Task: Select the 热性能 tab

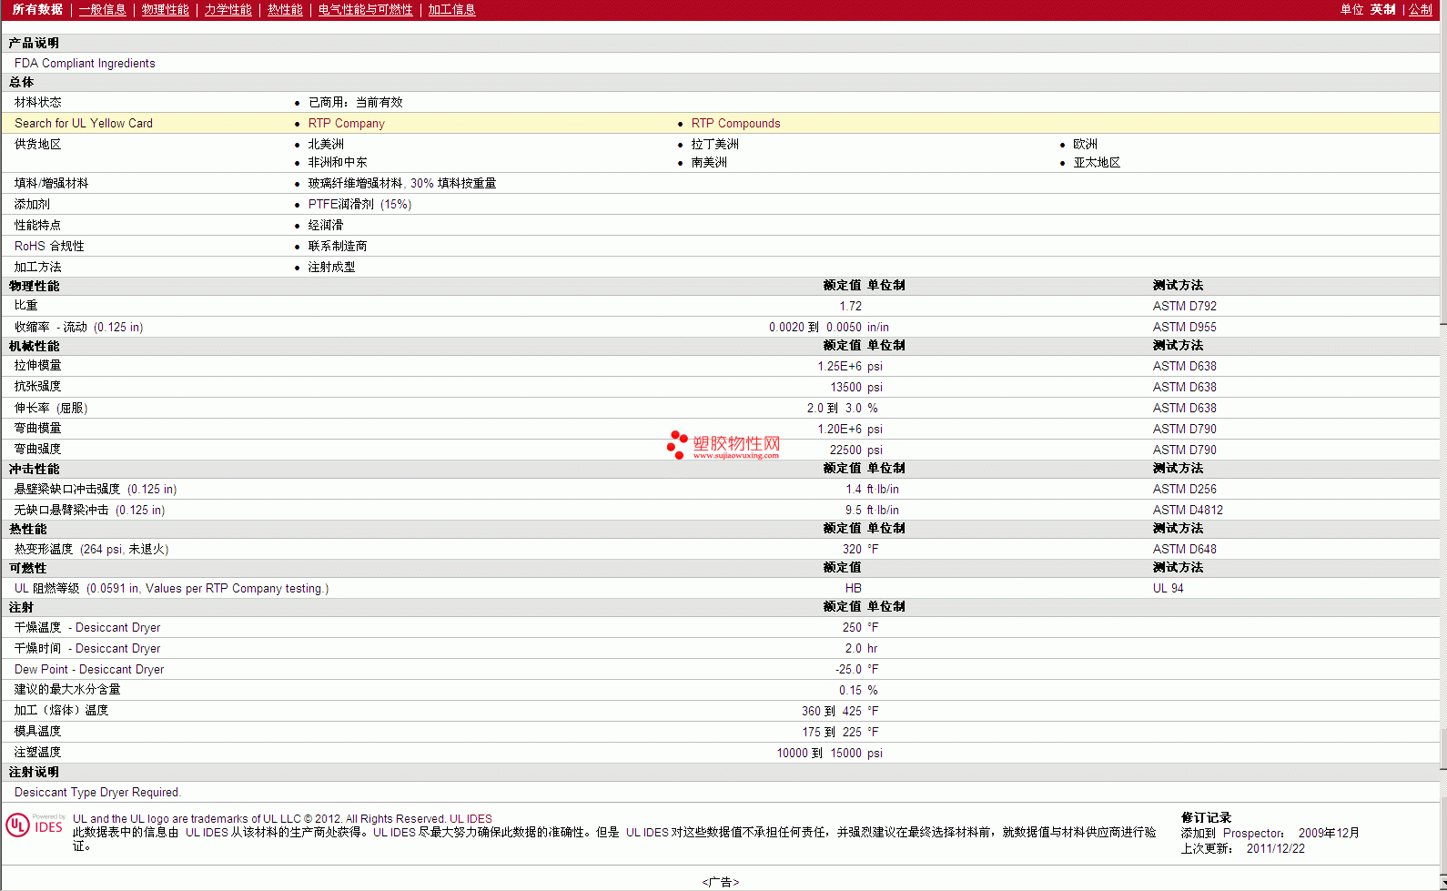Action: coord(285,9)
